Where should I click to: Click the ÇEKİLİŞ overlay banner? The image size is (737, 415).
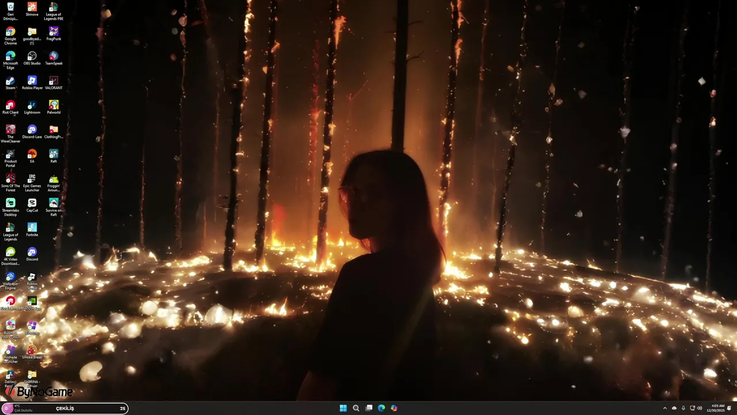click(65, 409)
